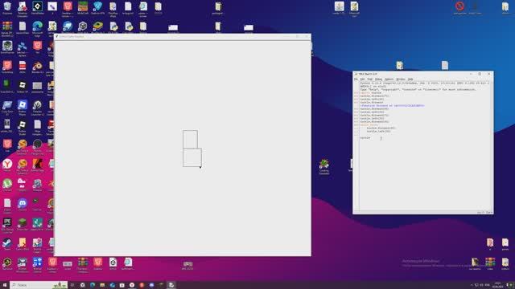The width and height of the screenshot is (515, 289).
Task: Open the Help menu in IDLE Shell
Action: click(x=410, y=79)
